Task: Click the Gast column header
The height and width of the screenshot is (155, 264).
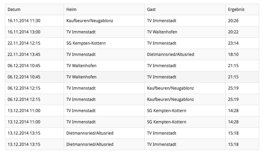Action: [x=185, y=9]
